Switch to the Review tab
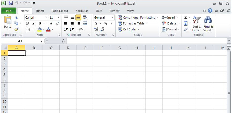Viewport: 232px width, 113px height. tap(114, 11)
